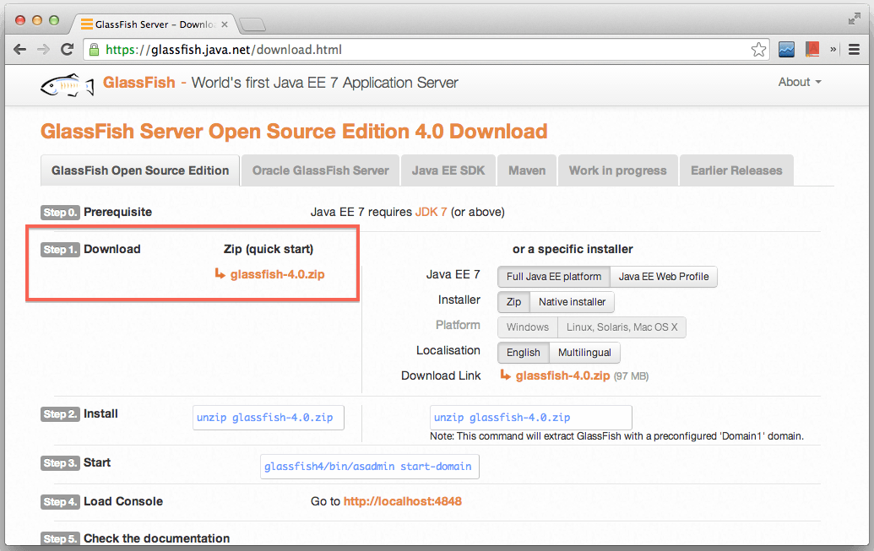Click the browser forward arrow
Screen dimensions: 874x551
pos(43,50)
